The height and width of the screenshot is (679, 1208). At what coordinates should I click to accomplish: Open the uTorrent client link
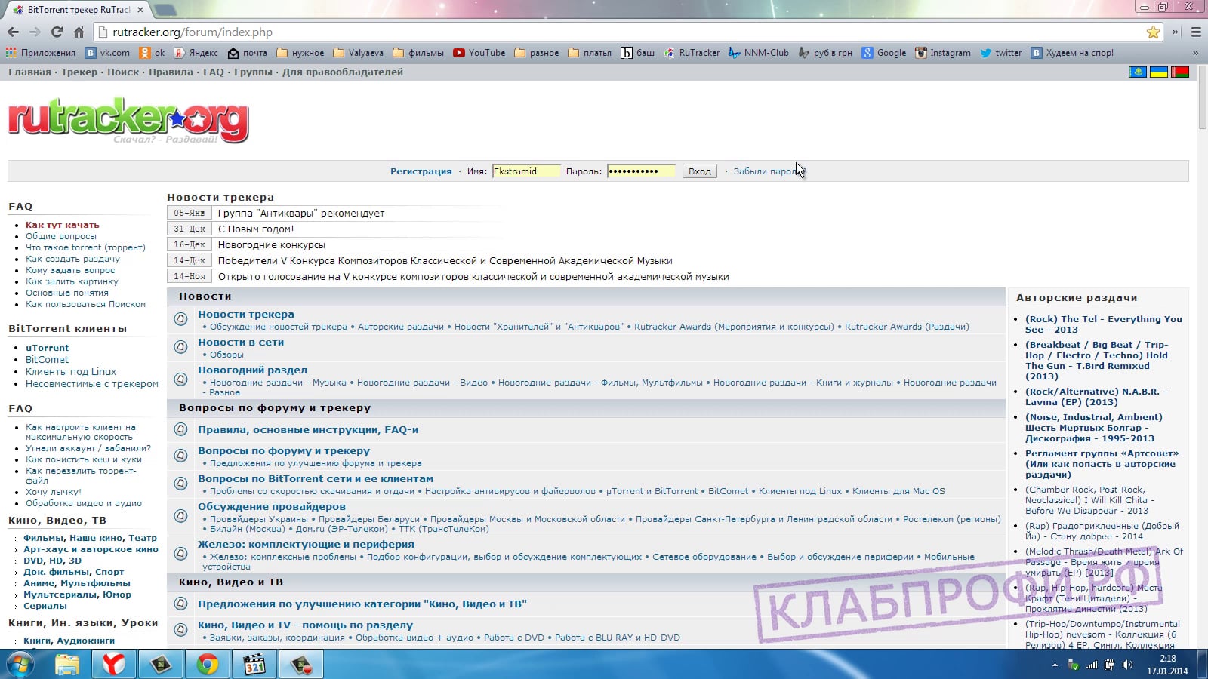tap(47, 348)
